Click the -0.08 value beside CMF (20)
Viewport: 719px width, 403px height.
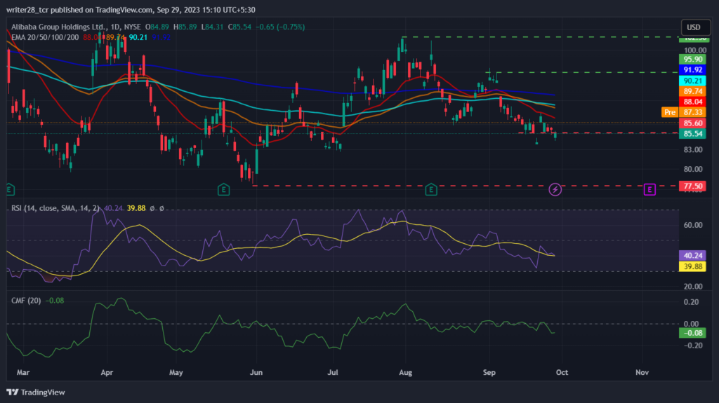[x=55, y=301]
